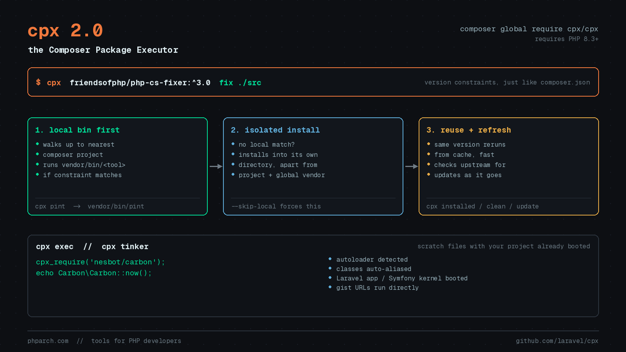This screenshot has height=352, width=626.
Task: Click the '3. reuse + refresh' heading
Action: 469,130
